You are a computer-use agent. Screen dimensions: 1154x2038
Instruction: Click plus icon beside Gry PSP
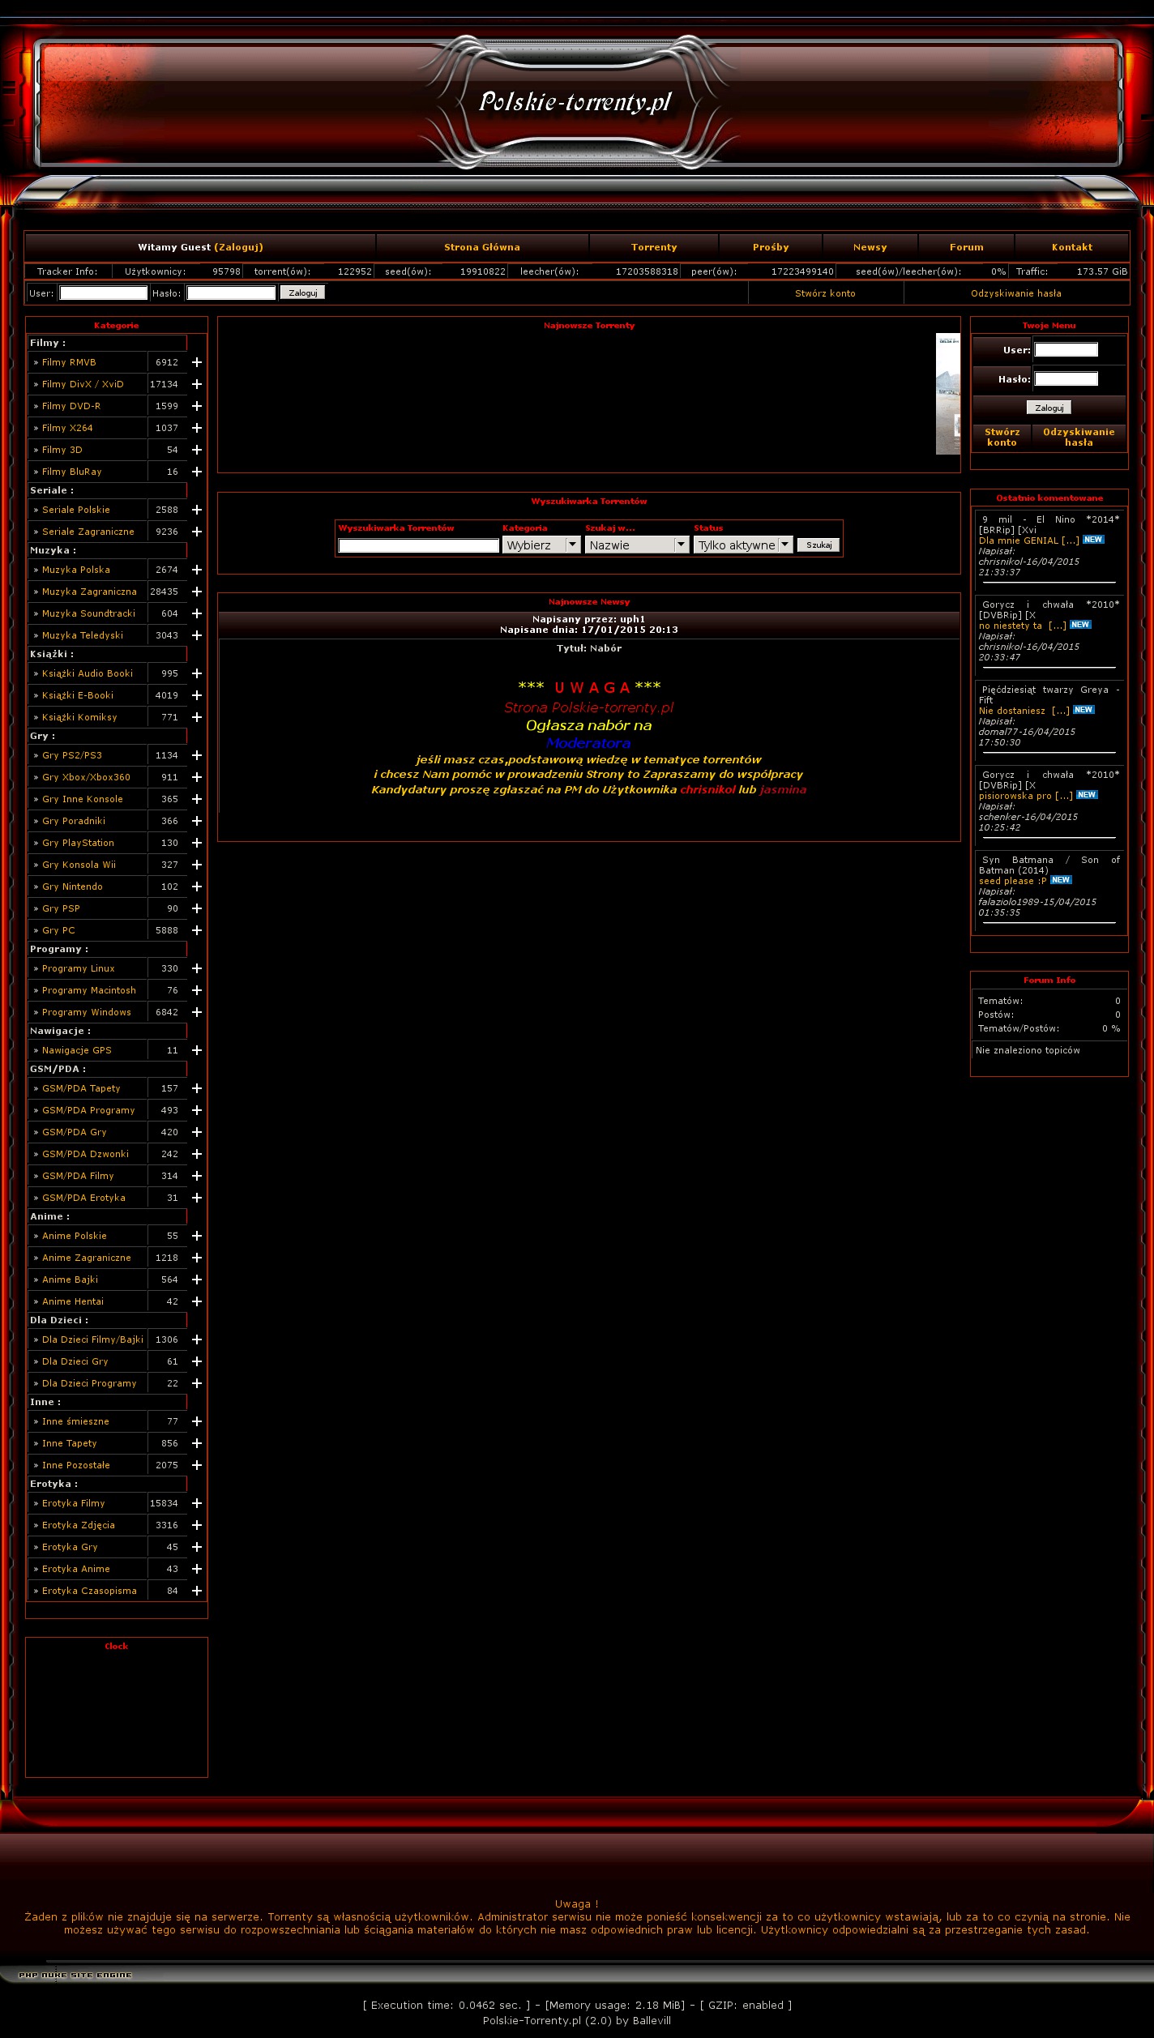(x=197, y=908)
